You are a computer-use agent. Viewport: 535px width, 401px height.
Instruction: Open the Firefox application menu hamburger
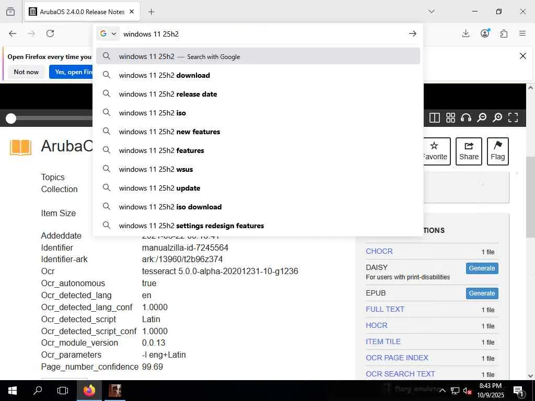(x=522, y=33)
